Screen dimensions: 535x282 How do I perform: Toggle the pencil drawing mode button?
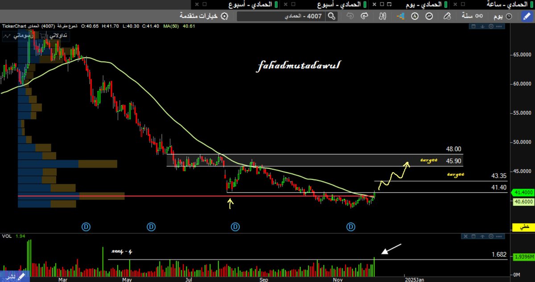(x=526, y=16)
